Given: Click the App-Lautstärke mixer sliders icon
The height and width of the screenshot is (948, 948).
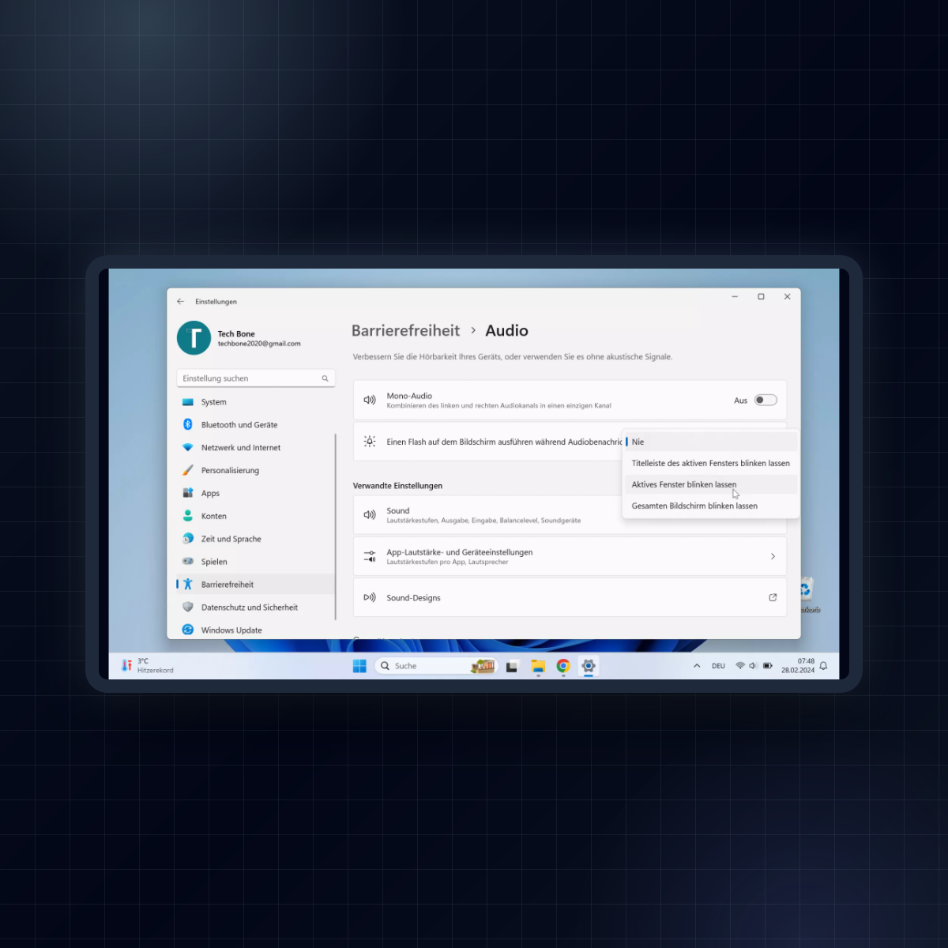Looking at the screenshot, I should (x=370, y=557).
